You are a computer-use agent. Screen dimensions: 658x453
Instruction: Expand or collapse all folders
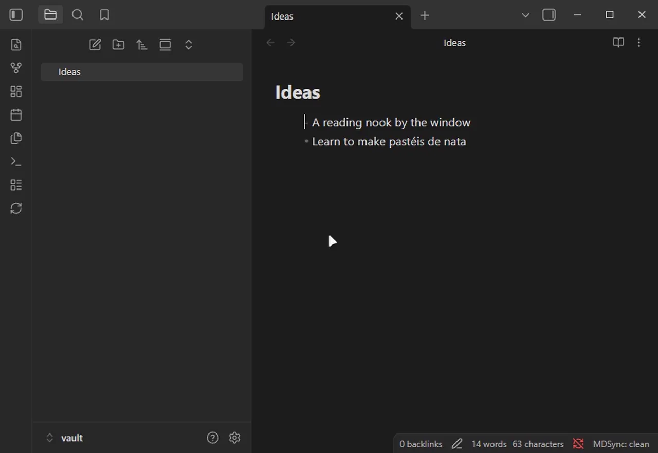(x=189, y=45)
